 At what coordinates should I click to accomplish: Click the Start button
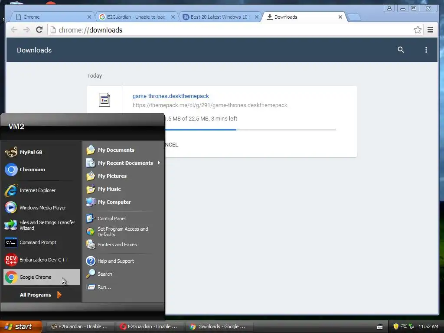(x=21, y=326)
